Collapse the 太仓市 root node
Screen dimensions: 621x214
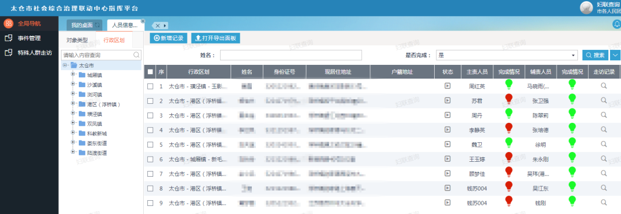[x=64, y=65]
